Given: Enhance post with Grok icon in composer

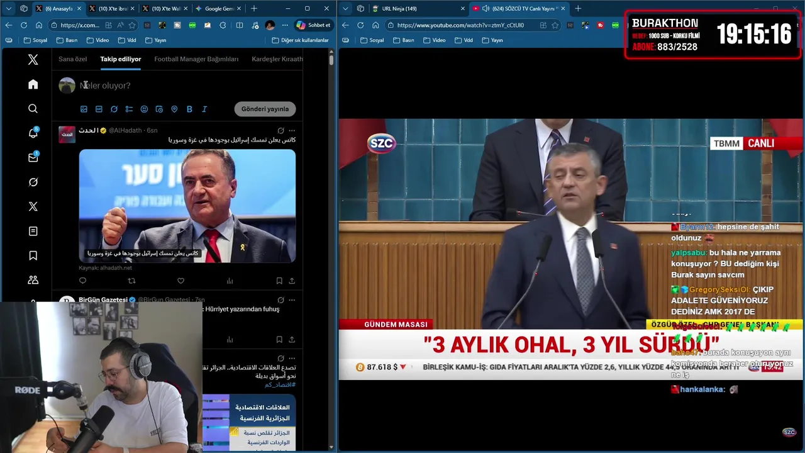Looking at the screenshot, I should tap(114, 109).
